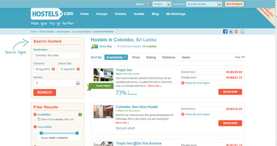Click the price range maximum slider handle
Viewport: 277px width, 146px height.
pyautogui.click(x=77, y=133)
